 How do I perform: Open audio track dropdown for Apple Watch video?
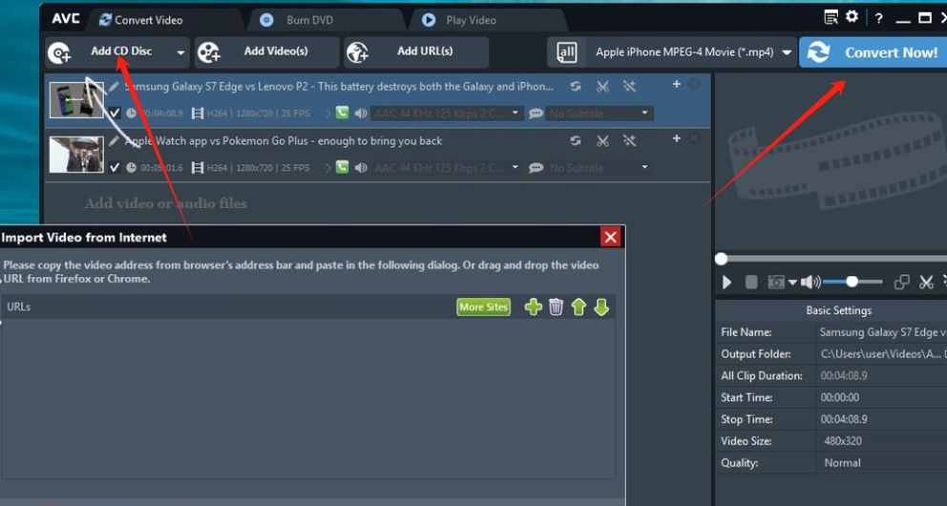coord(447,167)
